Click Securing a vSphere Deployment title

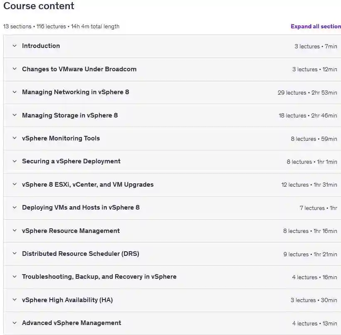(71, 161)
